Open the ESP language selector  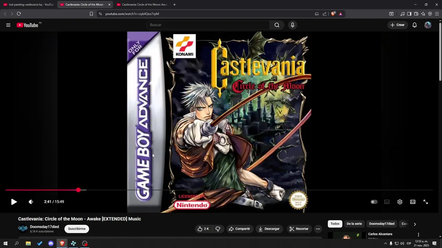coord(409,244)
